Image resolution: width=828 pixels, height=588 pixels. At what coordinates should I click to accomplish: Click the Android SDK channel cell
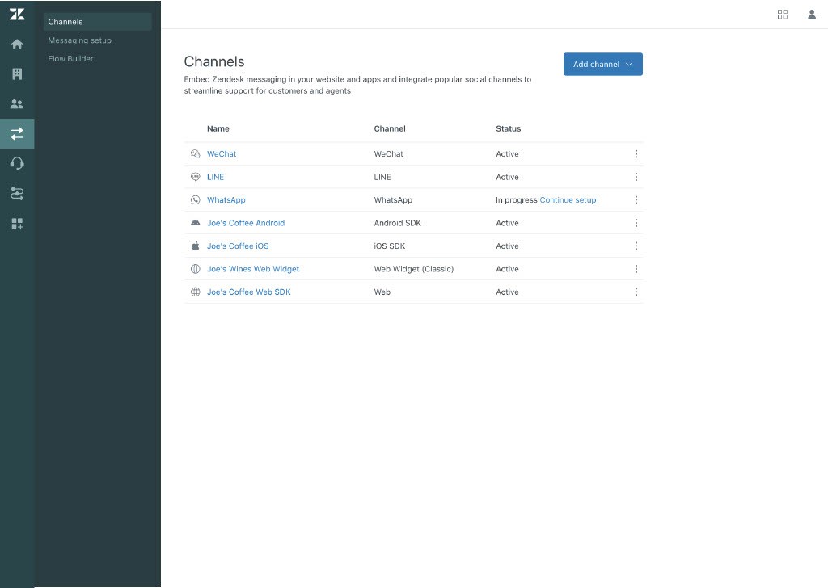coord(398,223)
